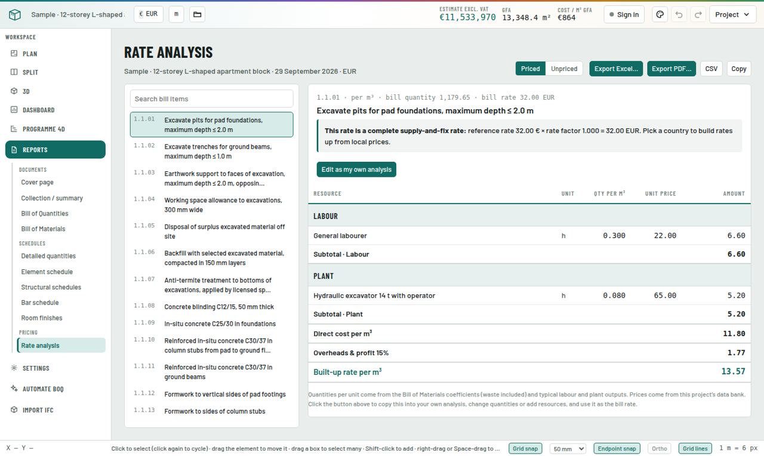Toggle Grid snap
The height and width of the screenshot is (456, 764).
pos(525,448)
